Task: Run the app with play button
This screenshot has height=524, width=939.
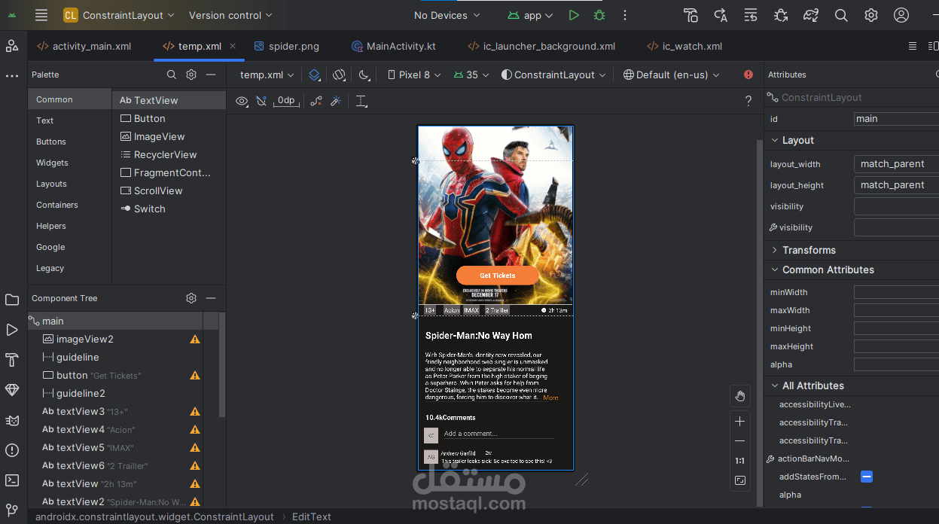Action: tap(574, 15)
